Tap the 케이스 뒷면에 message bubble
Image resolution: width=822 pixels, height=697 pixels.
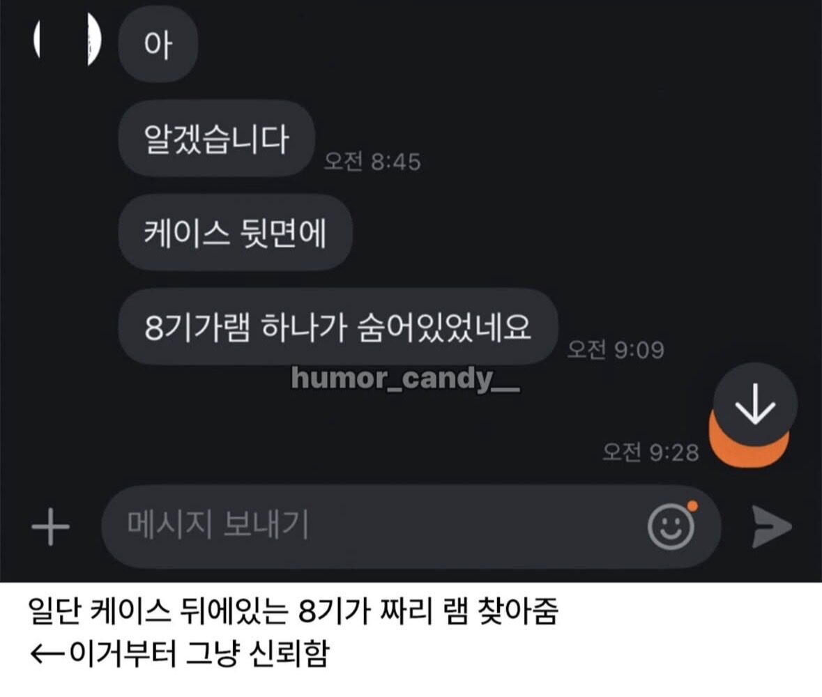click(x=236, y=233)
